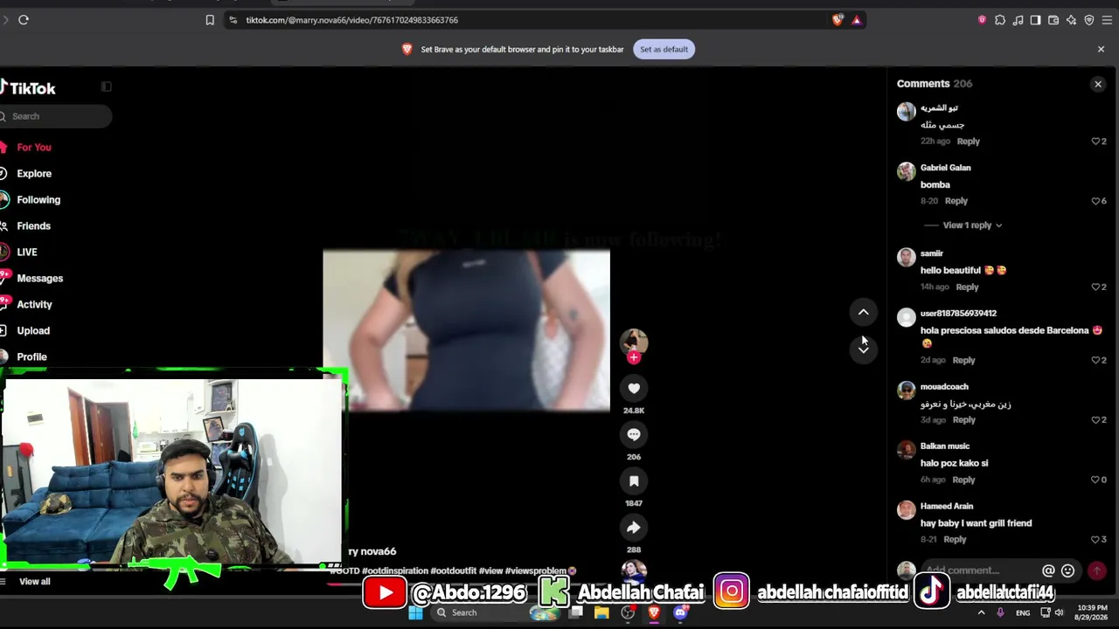Open the Windows Start menu
Viewport: 1119px width, 629px height.
tap(416, 613)
